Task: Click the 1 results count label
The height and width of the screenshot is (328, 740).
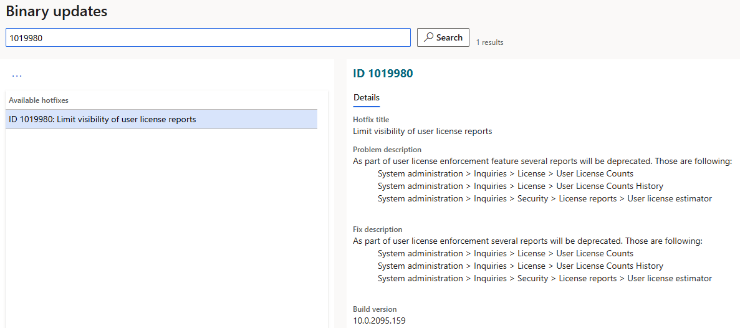Action: point(489,42)
